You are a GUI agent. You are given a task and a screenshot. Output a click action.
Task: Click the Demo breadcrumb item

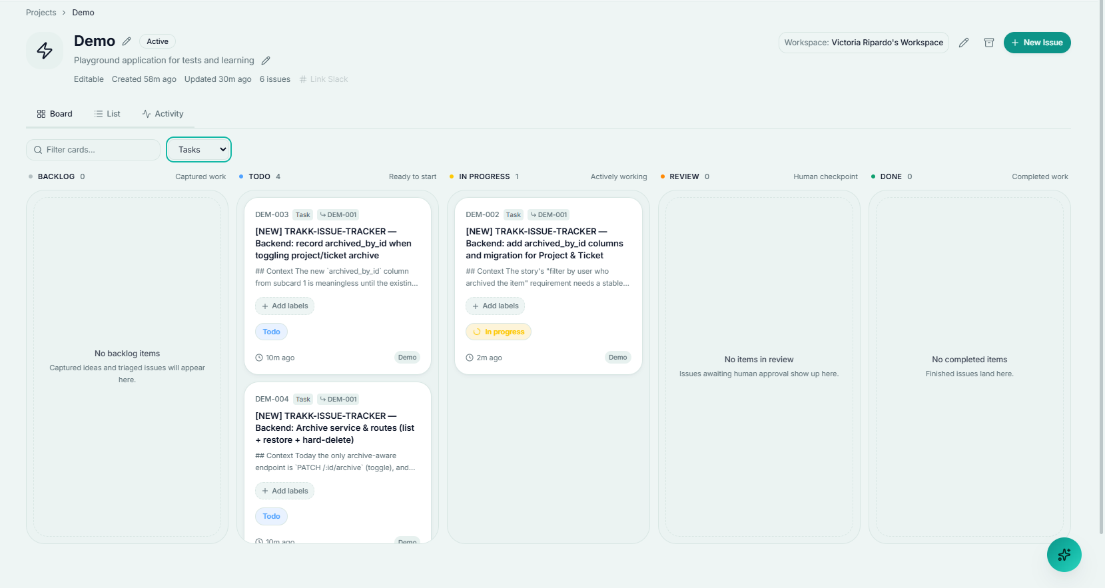(83, 13)
